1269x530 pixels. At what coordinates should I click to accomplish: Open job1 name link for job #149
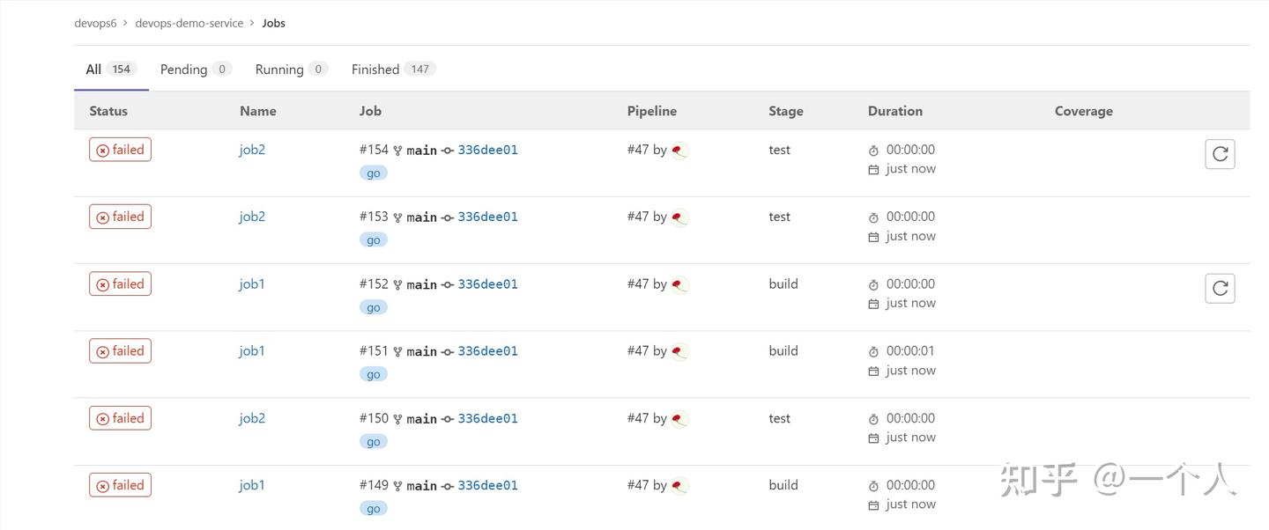click(x=252, y=485)
